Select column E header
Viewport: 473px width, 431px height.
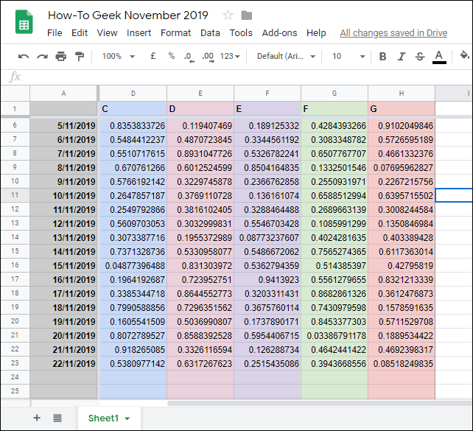(x=200, y=94)
